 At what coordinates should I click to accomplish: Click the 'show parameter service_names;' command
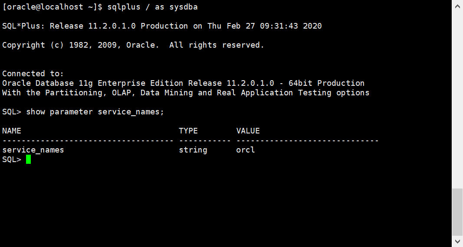(x=95, y=112)
